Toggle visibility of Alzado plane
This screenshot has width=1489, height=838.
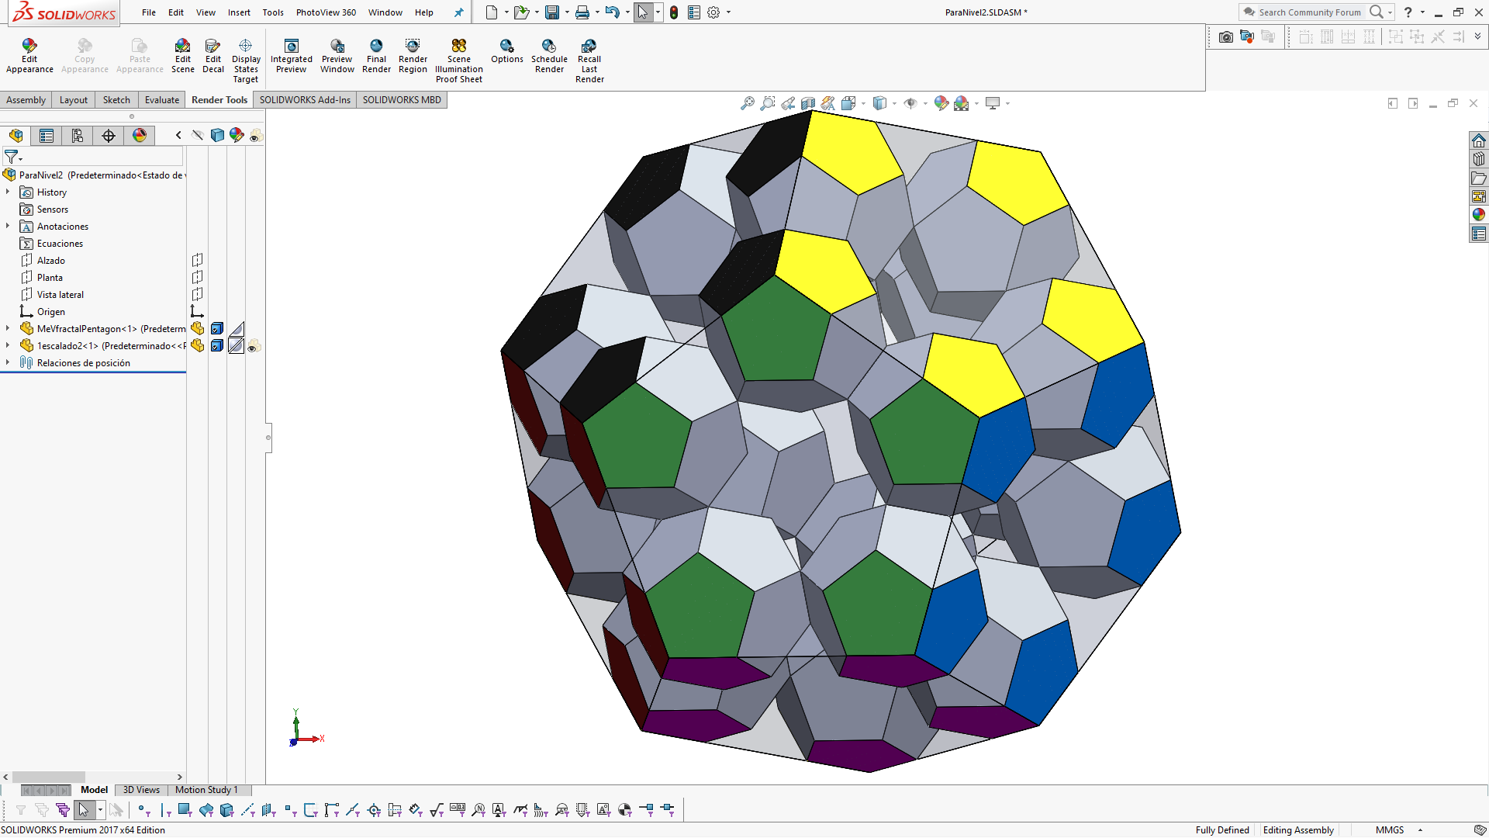point(198,260)
